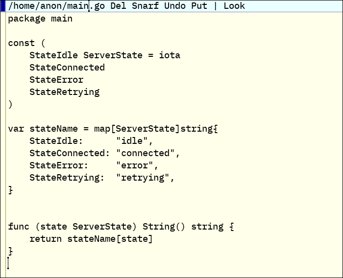Image resolution: width=343 pixels, height=278 pixels.
Task: Click the Put command to save
Action: click(x=199, y=6)
